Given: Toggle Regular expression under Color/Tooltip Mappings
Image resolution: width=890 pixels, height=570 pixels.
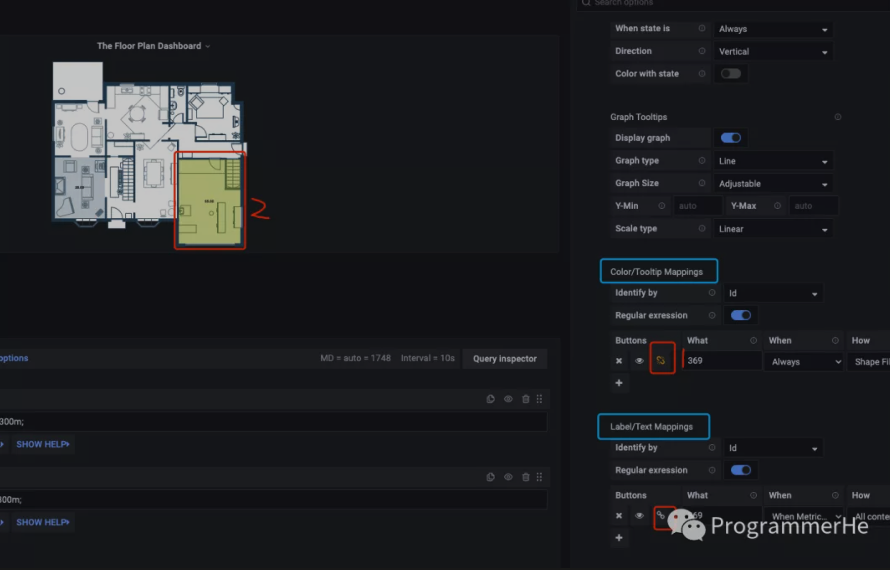Looking at the screenshot, I should 740,315.
